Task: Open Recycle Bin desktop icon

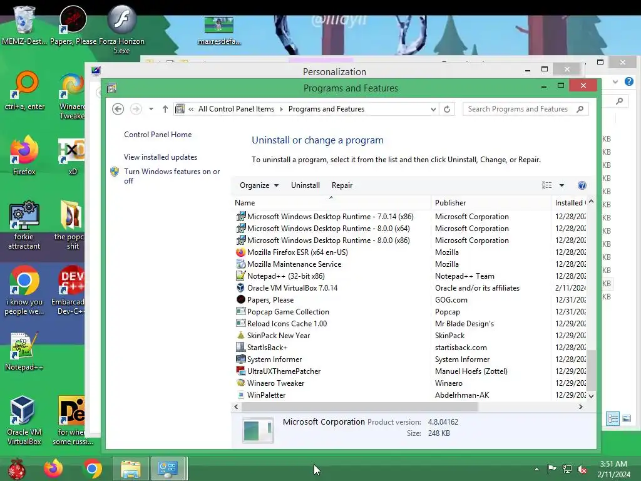Action: tap(24, 24)
